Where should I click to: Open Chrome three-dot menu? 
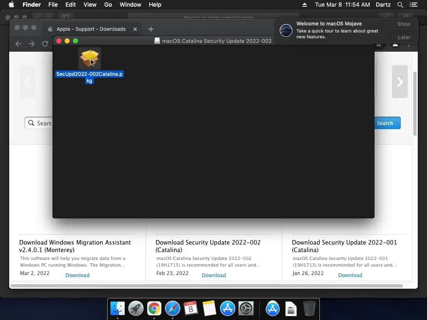coord(409,45)
